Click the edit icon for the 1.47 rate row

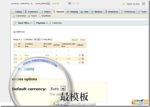click(79, 59)
